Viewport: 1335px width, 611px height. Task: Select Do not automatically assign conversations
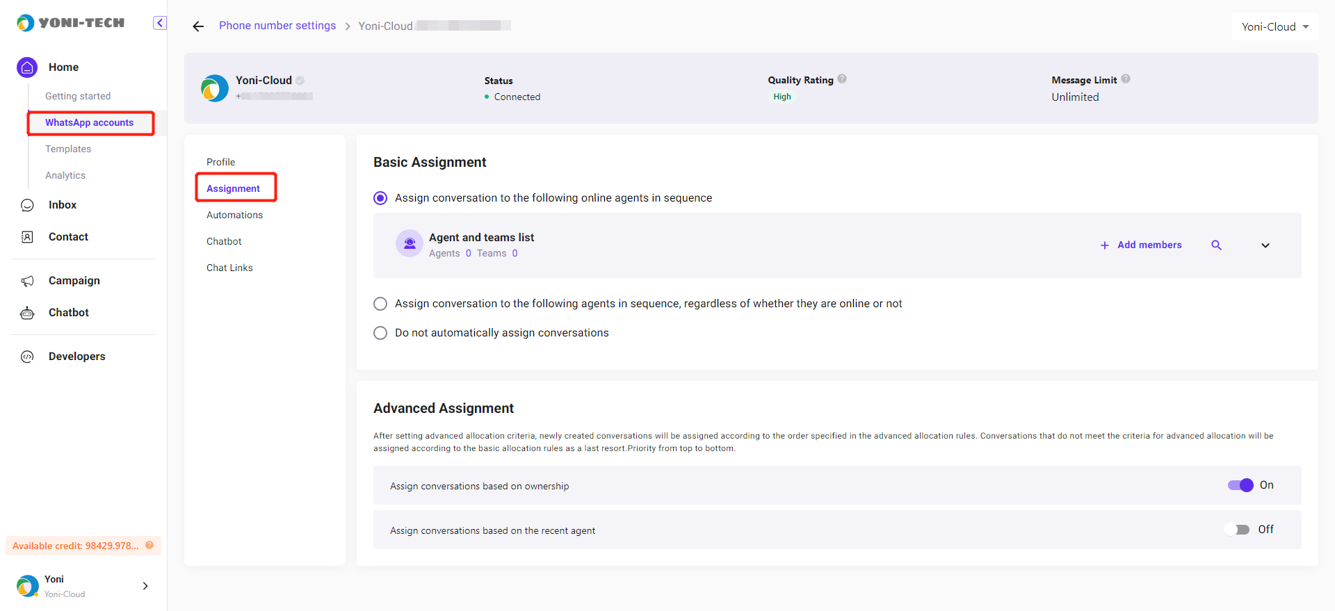point(380,333)
